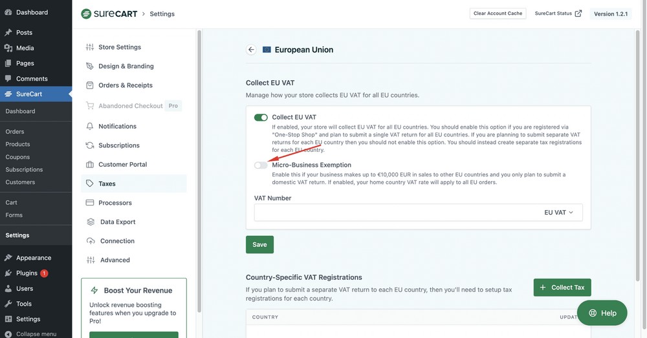This screenshot has height=338, width=647.
Task: Click the Collapse menu arrow icon
Action: pyautogui.click(x=8, y=334)
